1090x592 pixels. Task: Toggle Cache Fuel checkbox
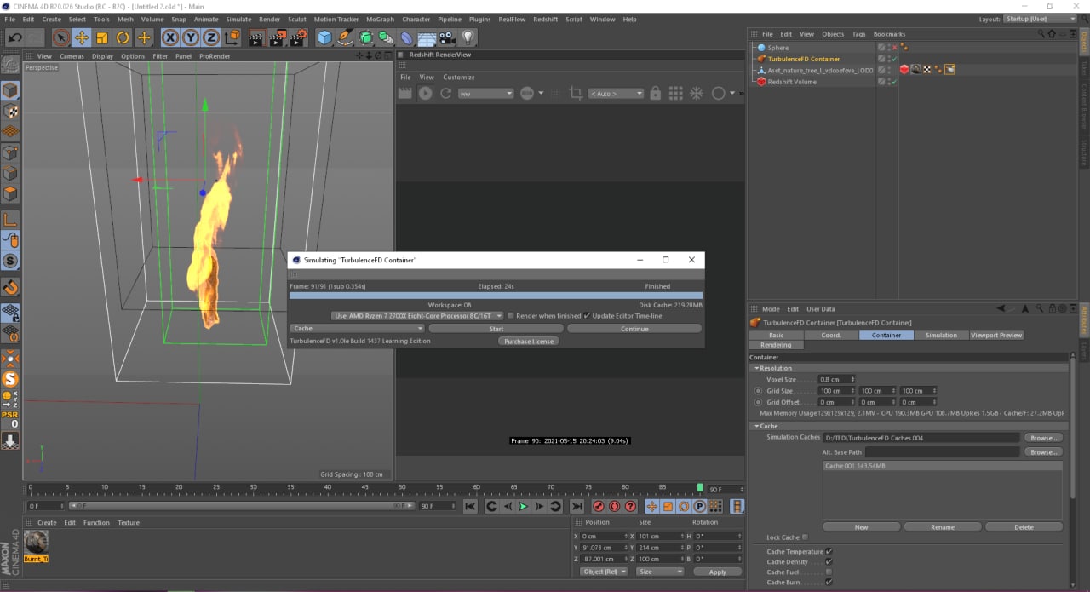click(x=829, y=572)
